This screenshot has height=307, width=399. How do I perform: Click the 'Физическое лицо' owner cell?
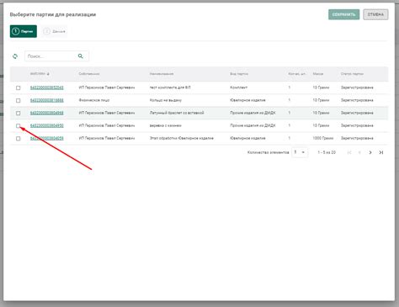(x=94, y=100)
